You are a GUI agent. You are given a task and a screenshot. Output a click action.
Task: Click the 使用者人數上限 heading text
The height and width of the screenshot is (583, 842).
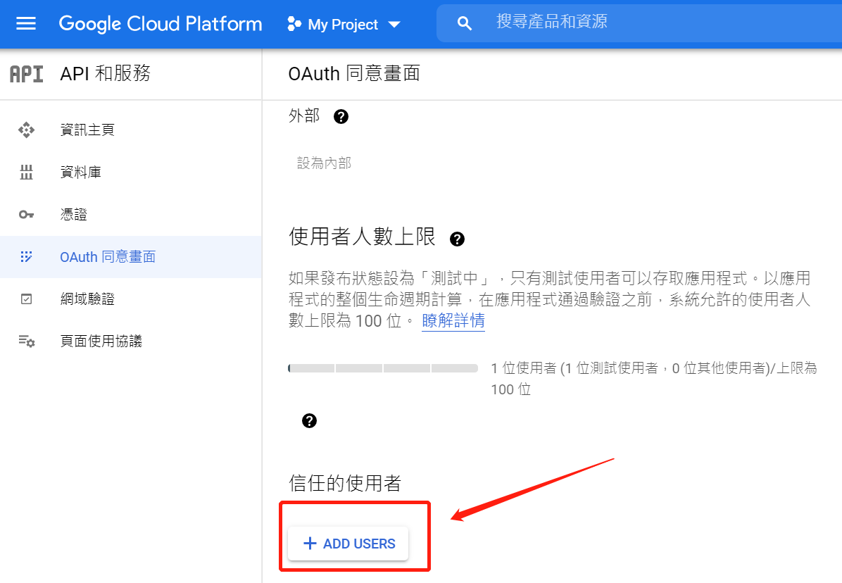coord(362,237)
